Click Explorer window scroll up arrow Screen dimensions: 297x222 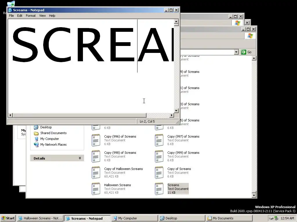254,58
